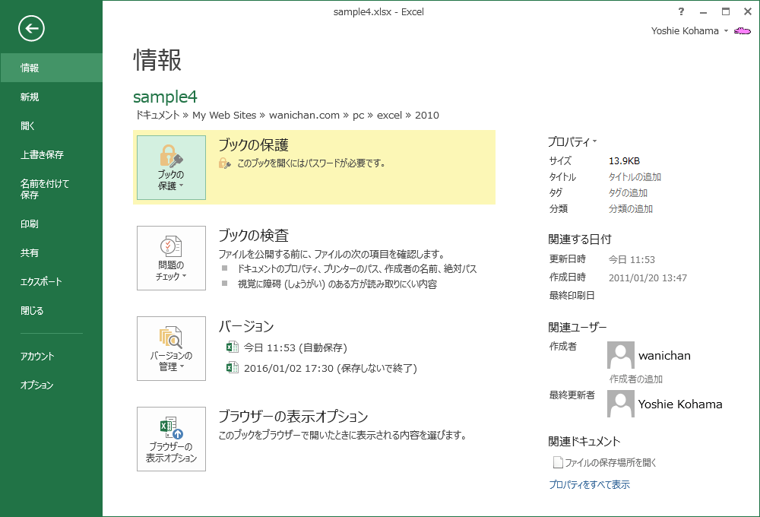The width and height of the screenshot is (760, 517).
Task: Click the ブックの保護 heading
Action: pyautogui.click(x=254, y=145)
